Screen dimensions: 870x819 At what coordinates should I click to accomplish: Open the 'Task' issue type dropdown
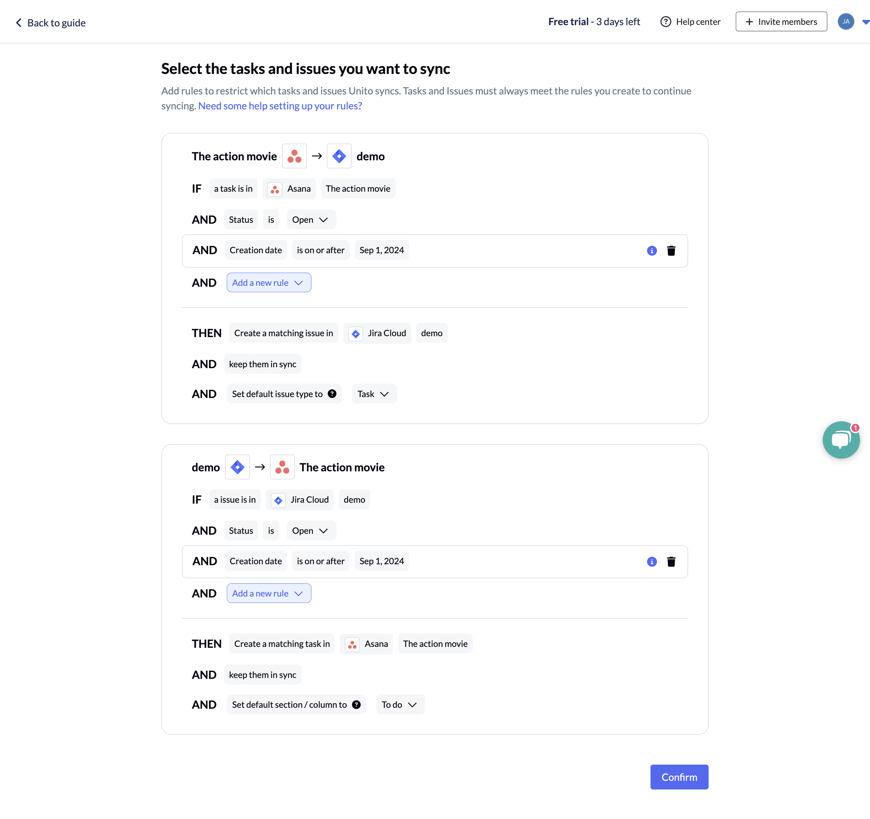[x=374, y=394]
